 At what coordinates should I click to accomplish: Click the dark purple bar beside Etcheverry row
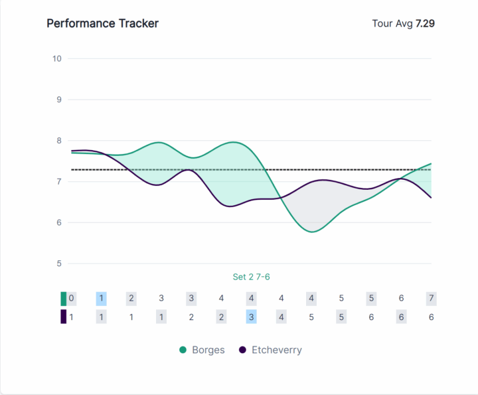click(x=64, y=317)
